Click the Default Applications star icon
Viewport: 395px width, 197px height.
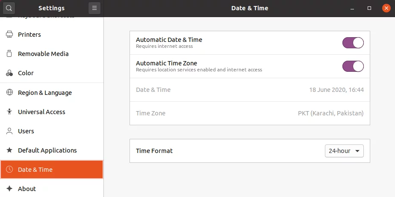click(x=9, y=150)
